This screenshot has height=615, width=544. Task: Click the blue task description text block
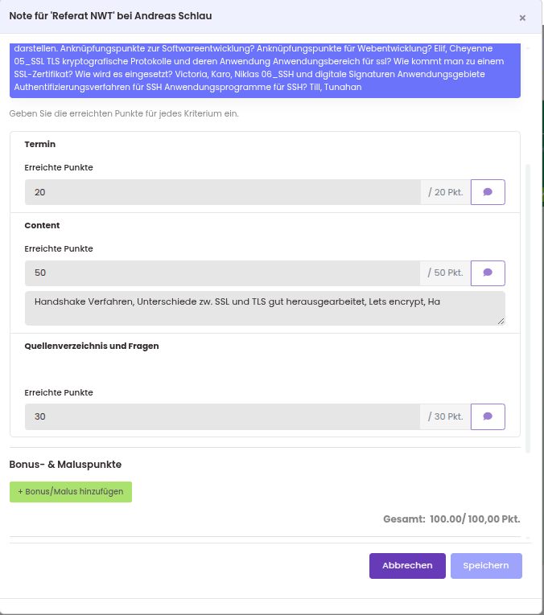coord(264,70)
